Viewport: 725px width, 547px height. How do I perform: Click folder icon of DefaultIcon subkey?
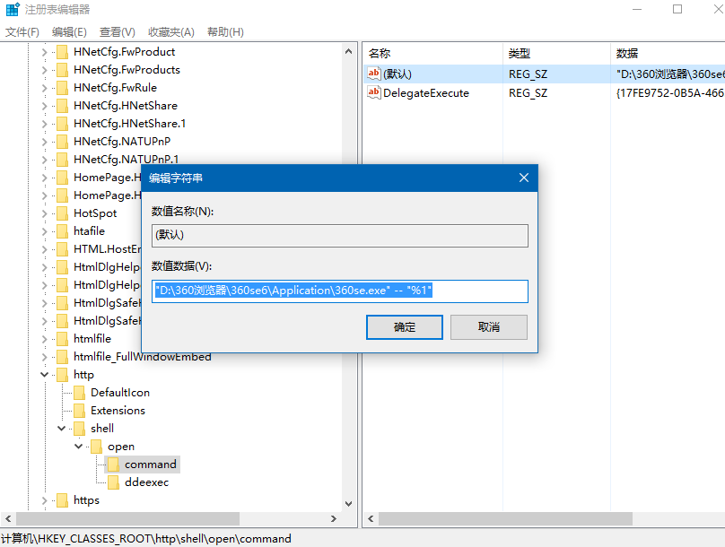(80, 393)
